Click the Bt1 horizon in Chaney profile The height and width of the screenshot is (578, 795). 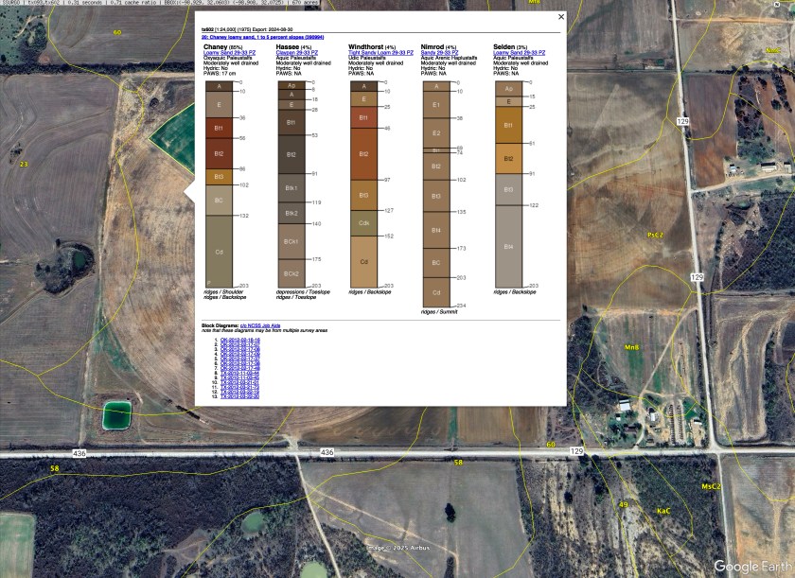pos(219,127)
